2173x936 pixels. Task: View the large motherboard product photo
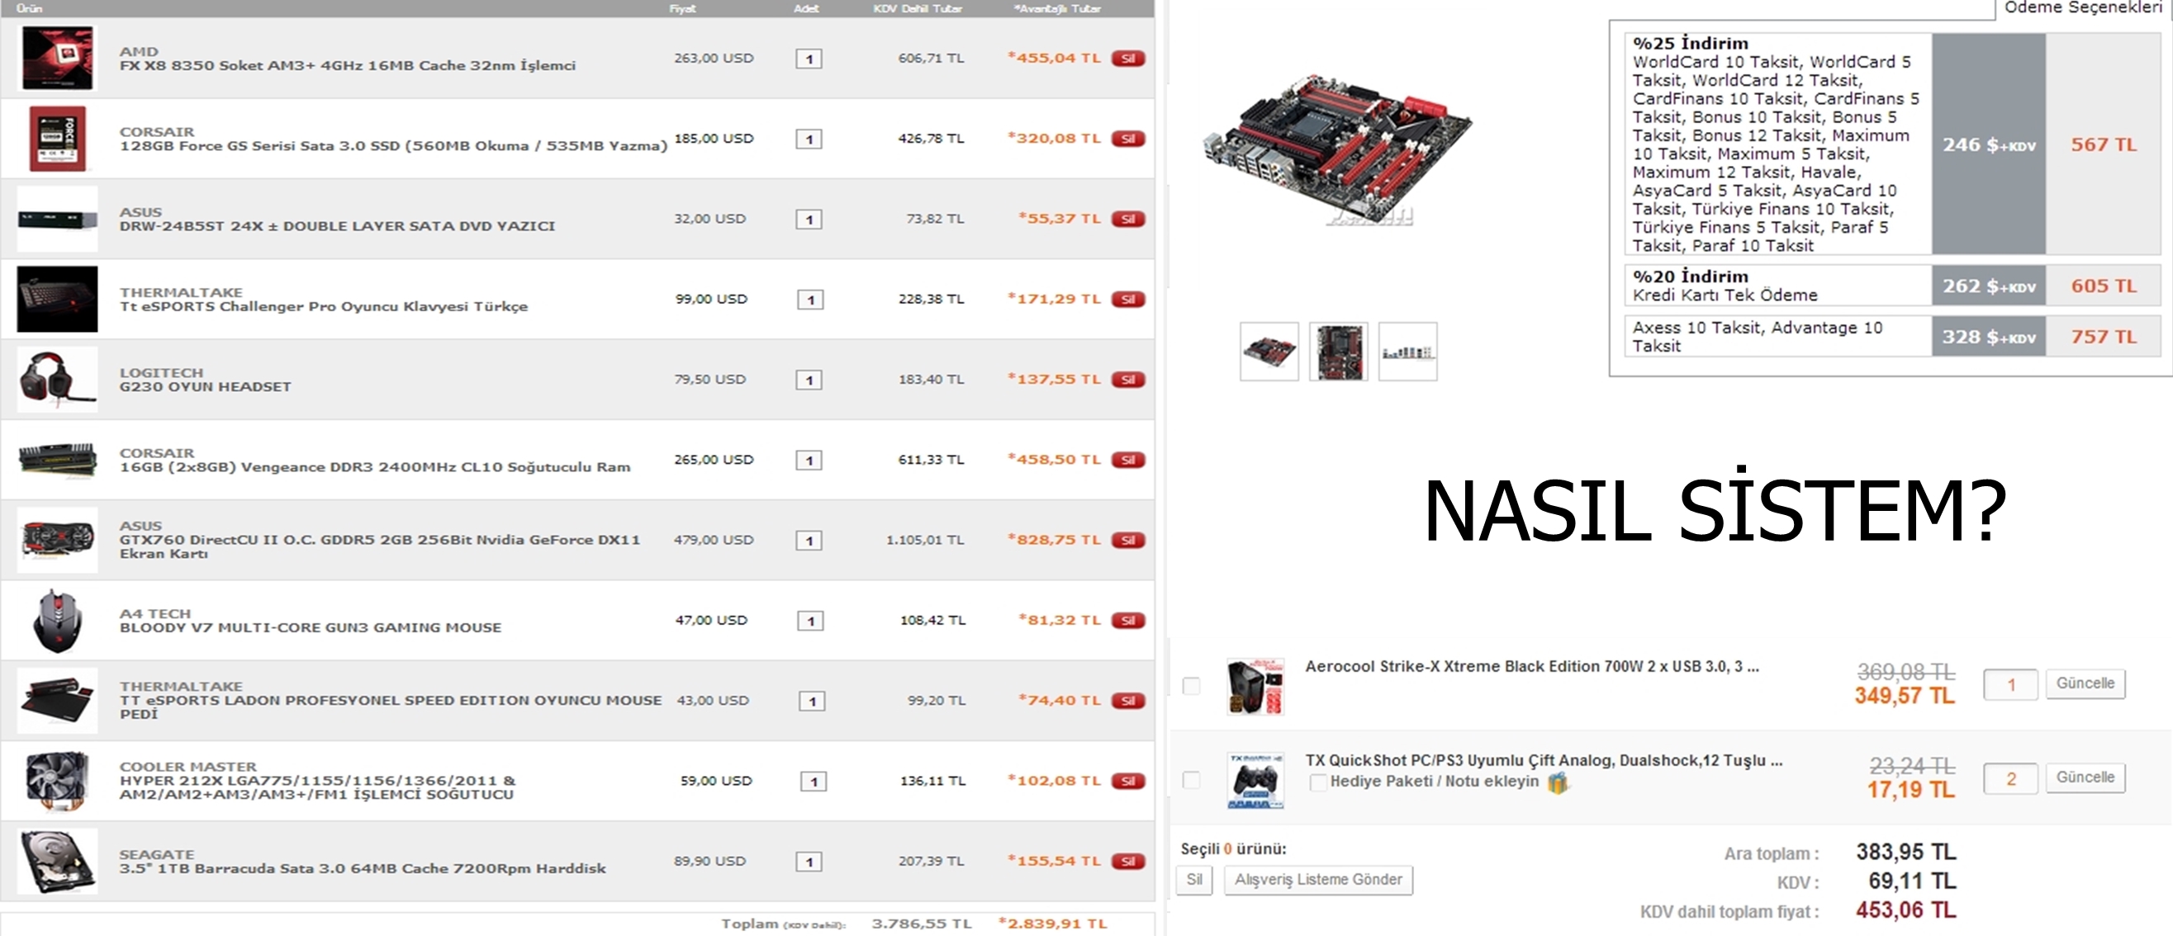pyautogui.click(x=1337, y=150)
